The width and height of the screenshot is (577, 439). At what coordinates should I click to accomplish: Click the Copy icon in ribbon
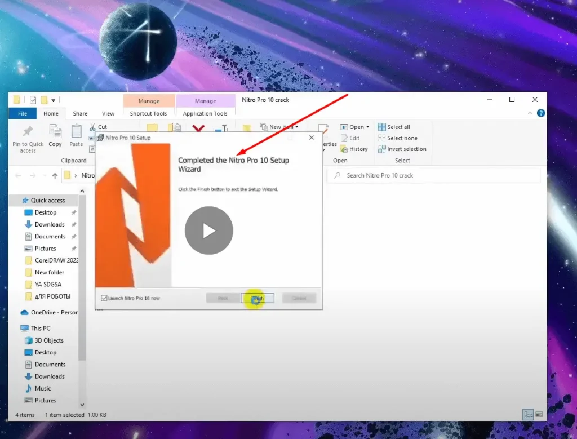pos(55,134)
